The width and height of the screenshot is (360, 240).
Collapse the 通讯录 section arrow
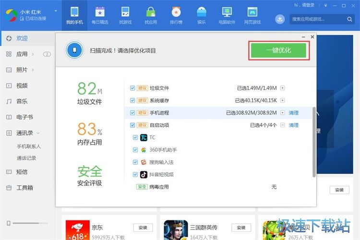pyautogui.click(x=38, y=133)
